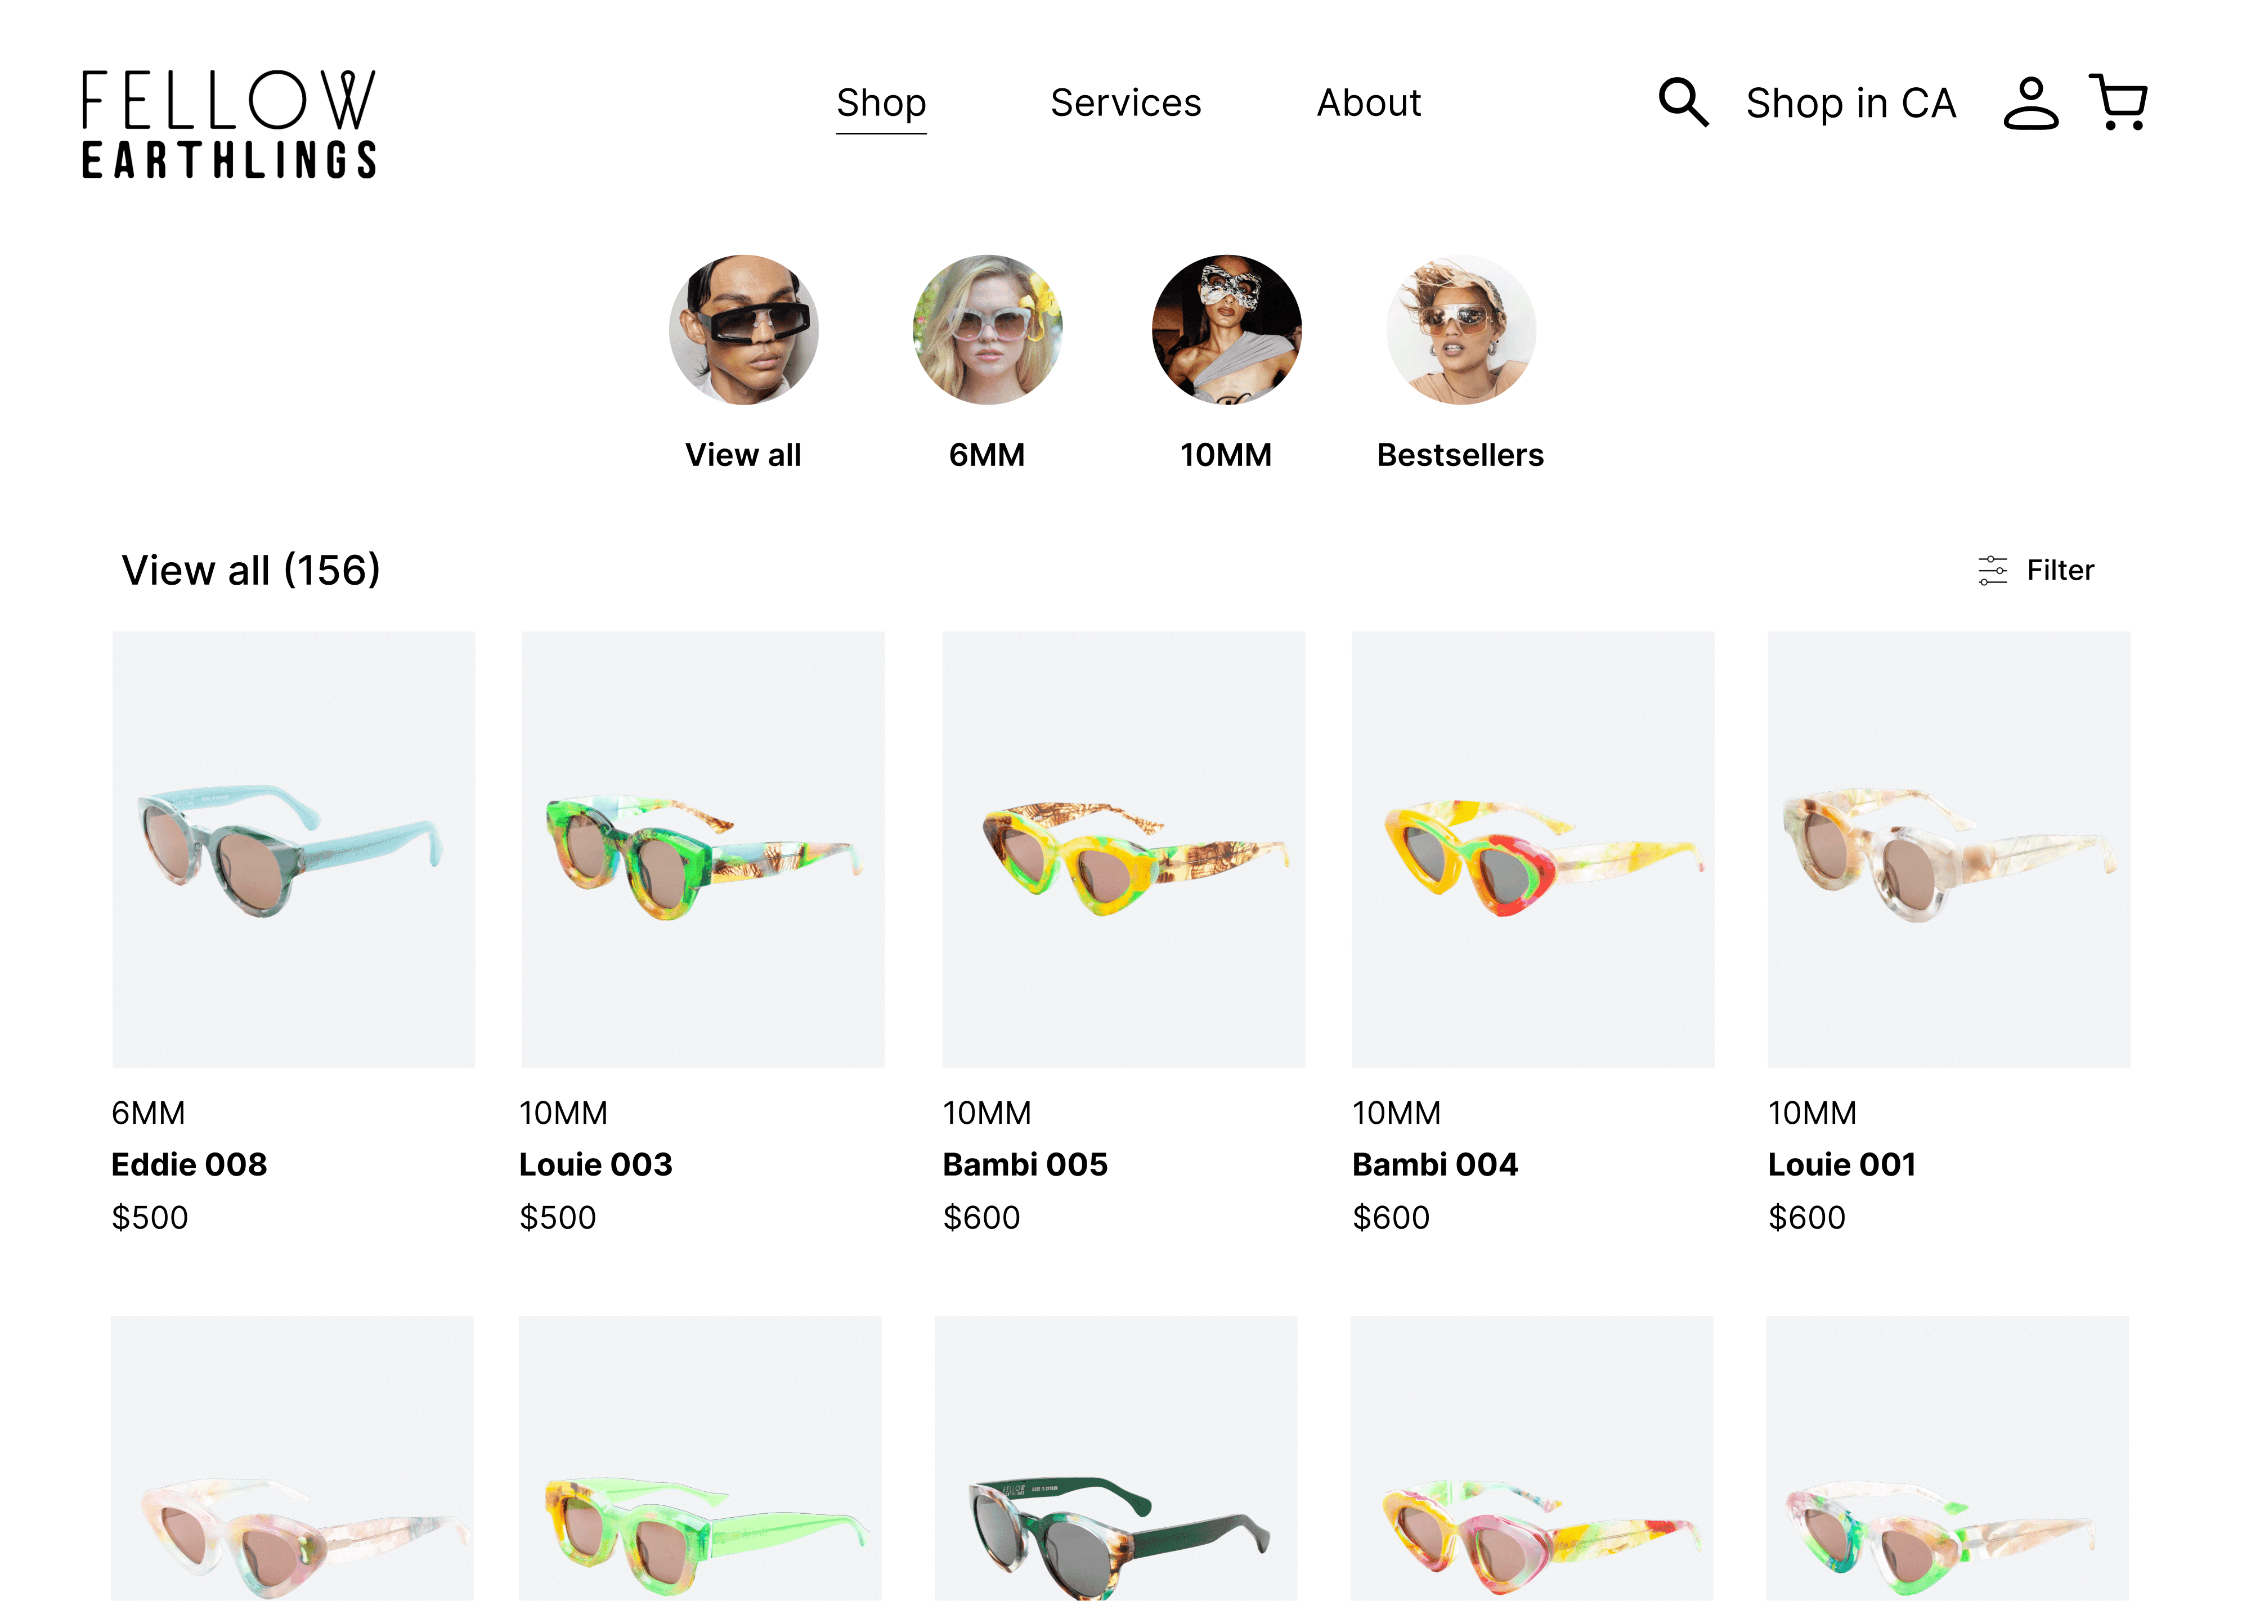Go to Fellow Earthlings logo home
The width and height of the screenshot is (2251, 1601).
pos(228,124)
